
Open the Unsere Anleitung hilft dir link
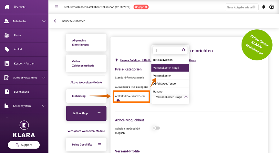coord(135,60)
